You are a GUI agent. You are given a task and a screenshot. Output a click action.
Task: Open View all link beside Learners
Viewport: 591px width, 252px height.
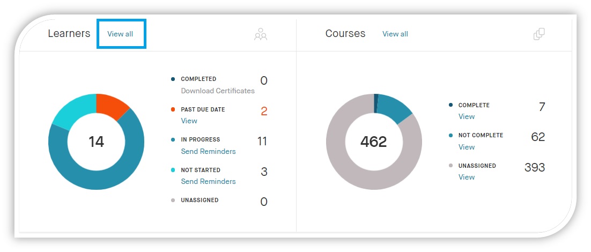point(120,34)
